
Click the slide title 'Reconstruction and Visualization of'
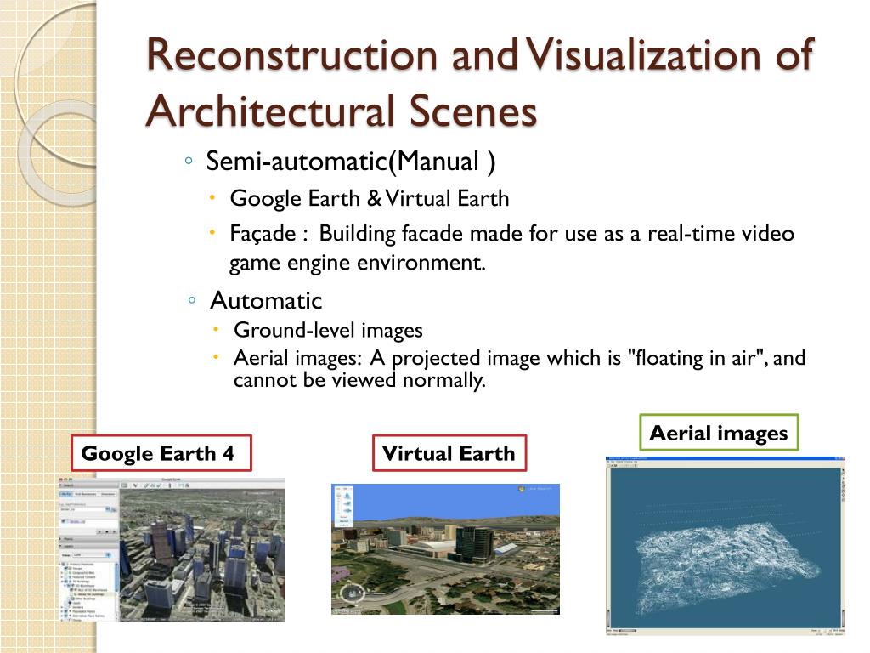tap(480, 54)
